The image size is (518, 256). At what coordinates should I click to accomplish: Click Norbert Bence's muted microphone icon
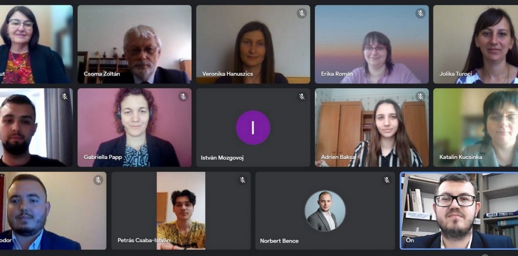pos(386,180)
